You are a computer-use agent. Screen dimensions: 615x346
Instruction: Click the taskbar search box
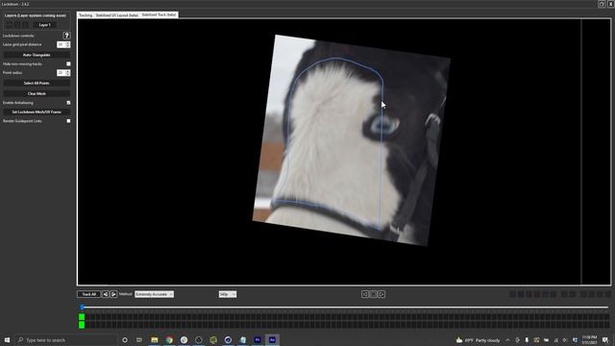[66, 339]
